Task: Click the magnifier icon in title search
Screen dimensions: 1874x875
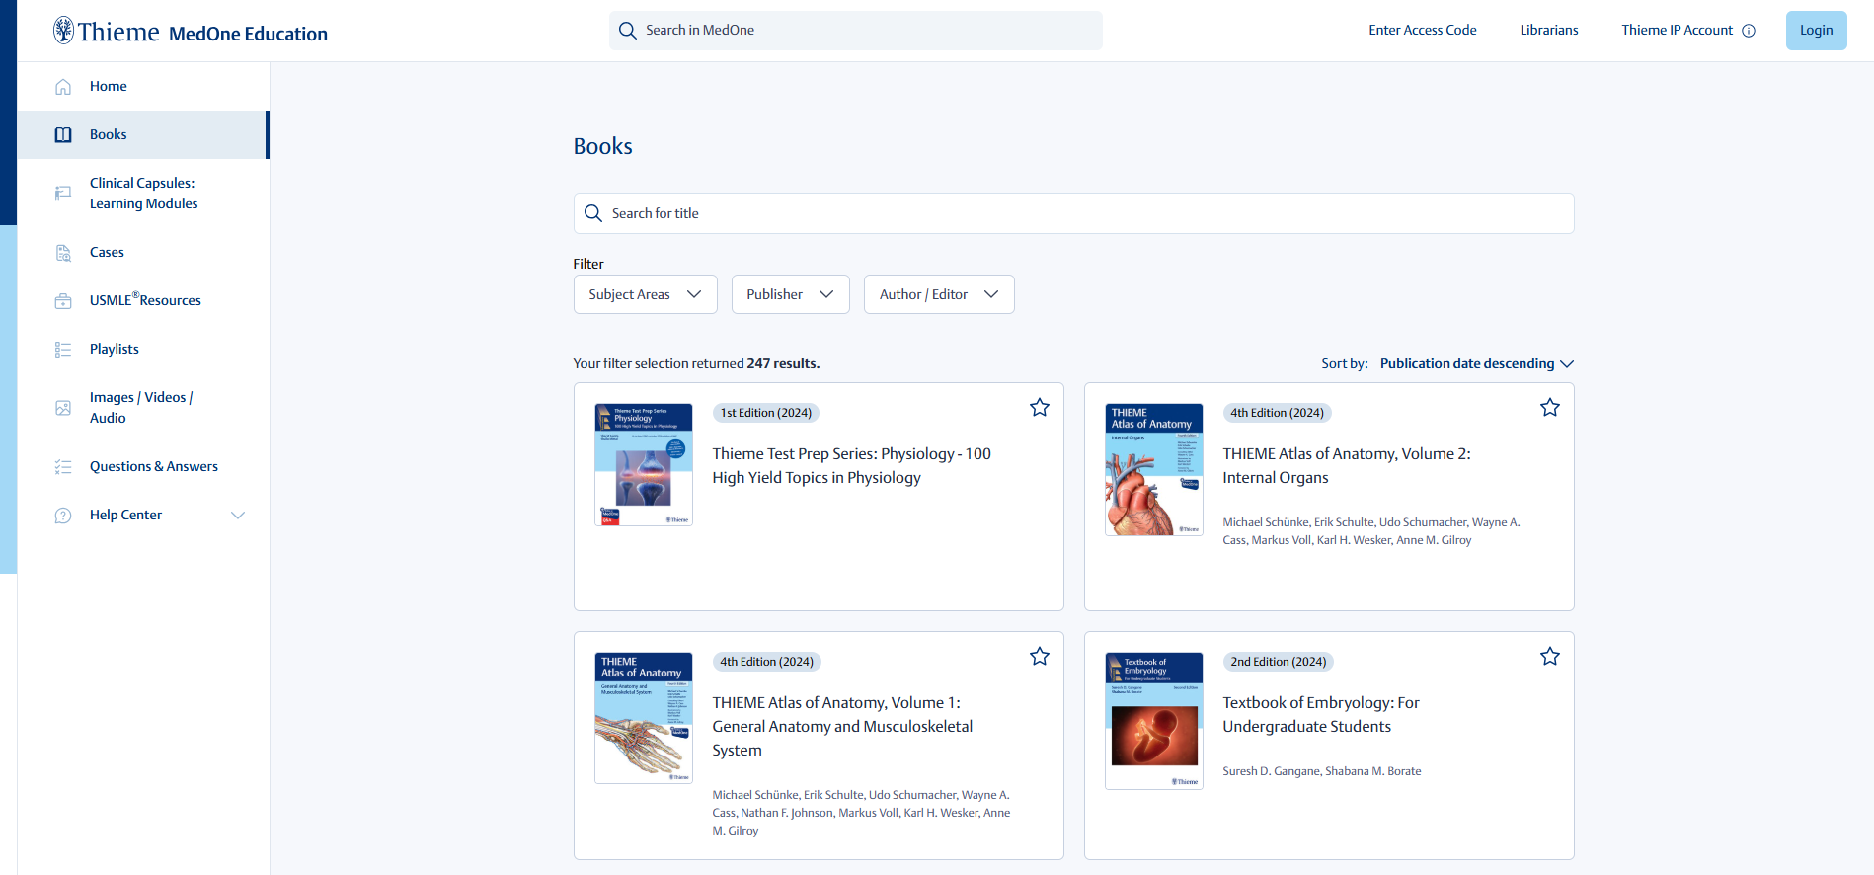Action: pos(593,213)
